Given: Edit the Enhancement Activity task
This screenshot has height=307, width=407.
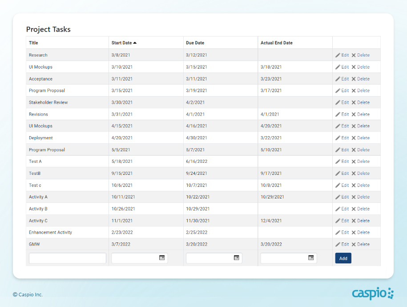Looking at the screenshot, I should point(342,232).
